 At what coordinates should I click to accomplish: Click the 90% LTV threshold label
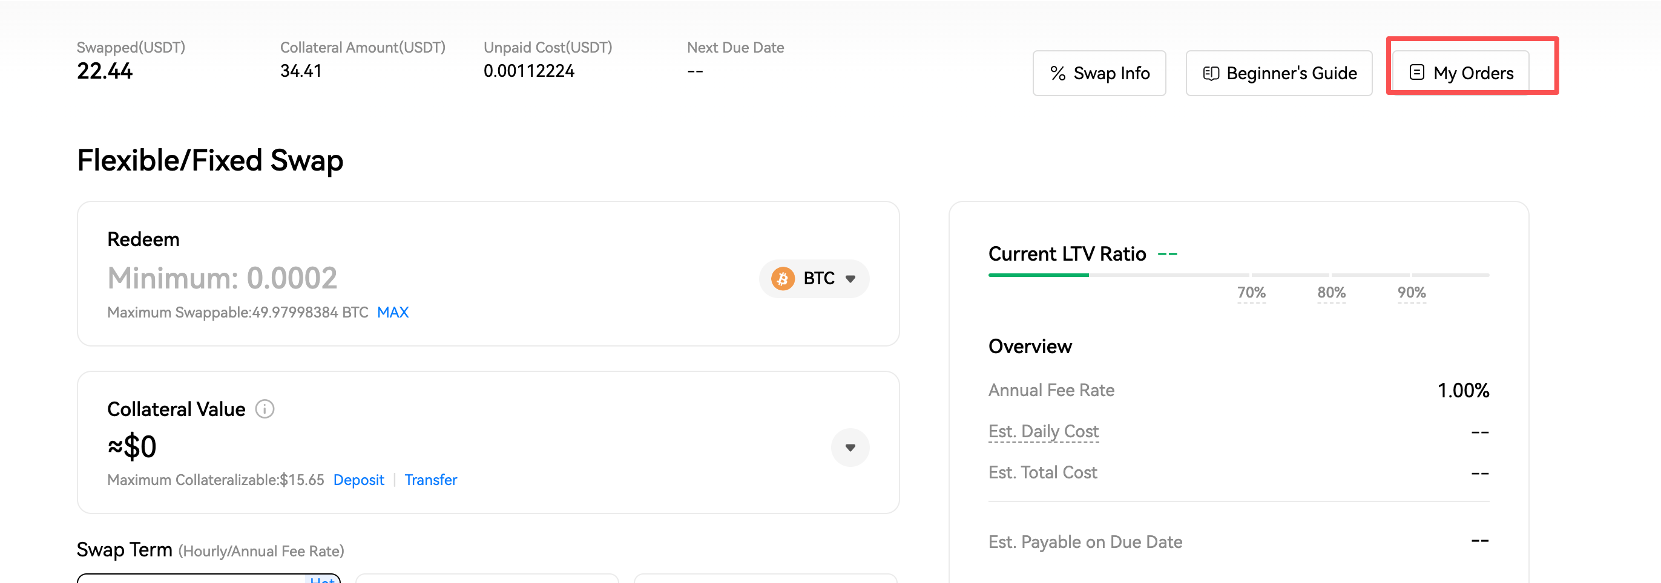1412,293
